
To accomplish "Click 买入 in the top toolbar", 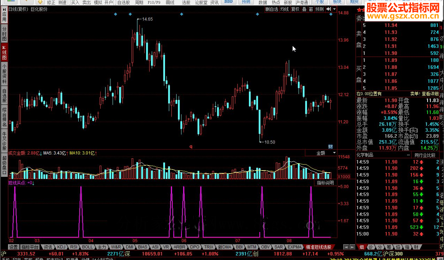I will [x=75, y=2].
